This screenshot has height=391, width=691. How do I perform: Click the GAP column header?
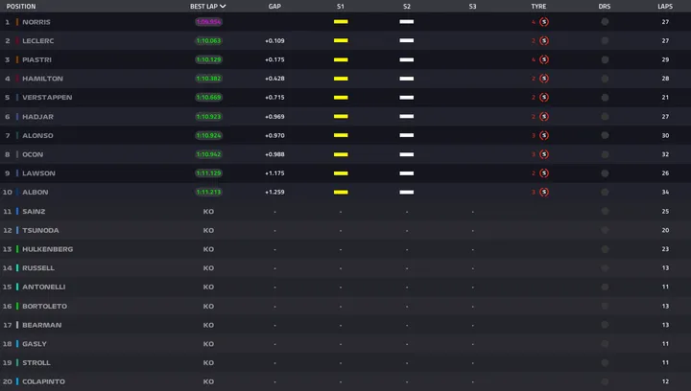[274, 6]
